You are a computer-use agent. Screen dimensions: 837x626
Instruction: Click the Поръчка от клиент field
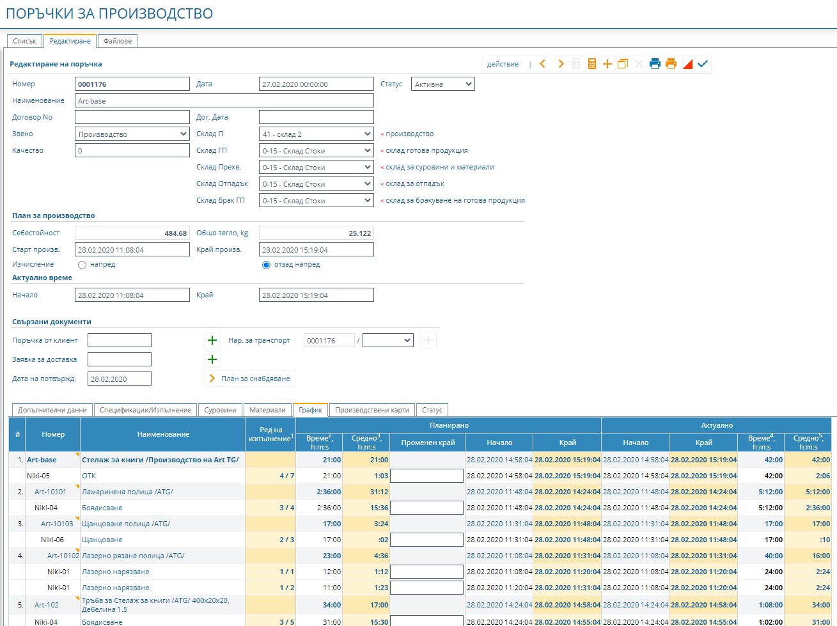120,340
